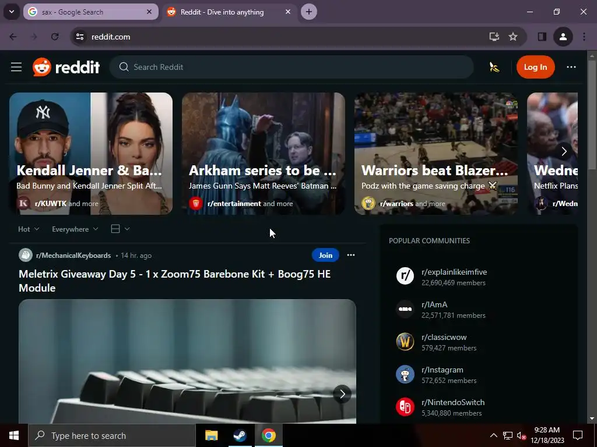Show hidden system tray icons
Image resolution: width=597 pixels, height=447 pixels.
(493, 435)
